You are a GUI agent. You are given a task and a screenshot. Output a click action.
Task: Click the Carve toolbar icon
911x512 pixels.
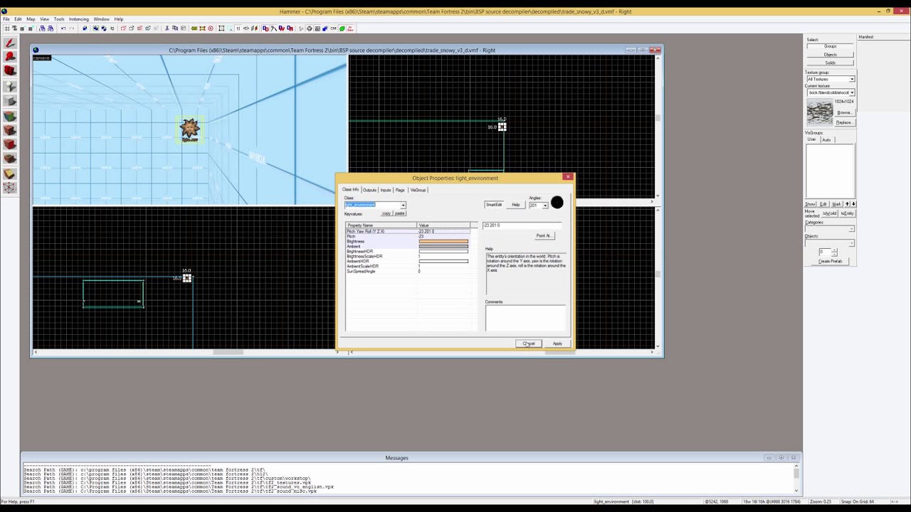point(85,28)
